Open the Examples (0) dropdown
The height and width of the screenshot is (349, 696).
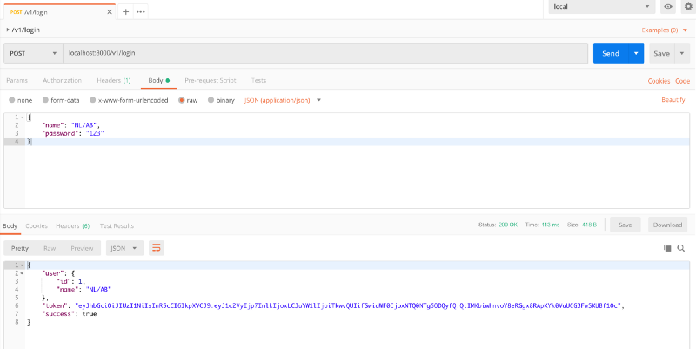pyautogui.click(x=664, y=30)
